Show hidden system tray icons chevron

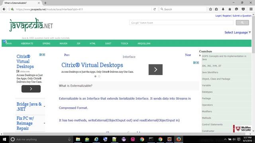[x=225, y=139]
